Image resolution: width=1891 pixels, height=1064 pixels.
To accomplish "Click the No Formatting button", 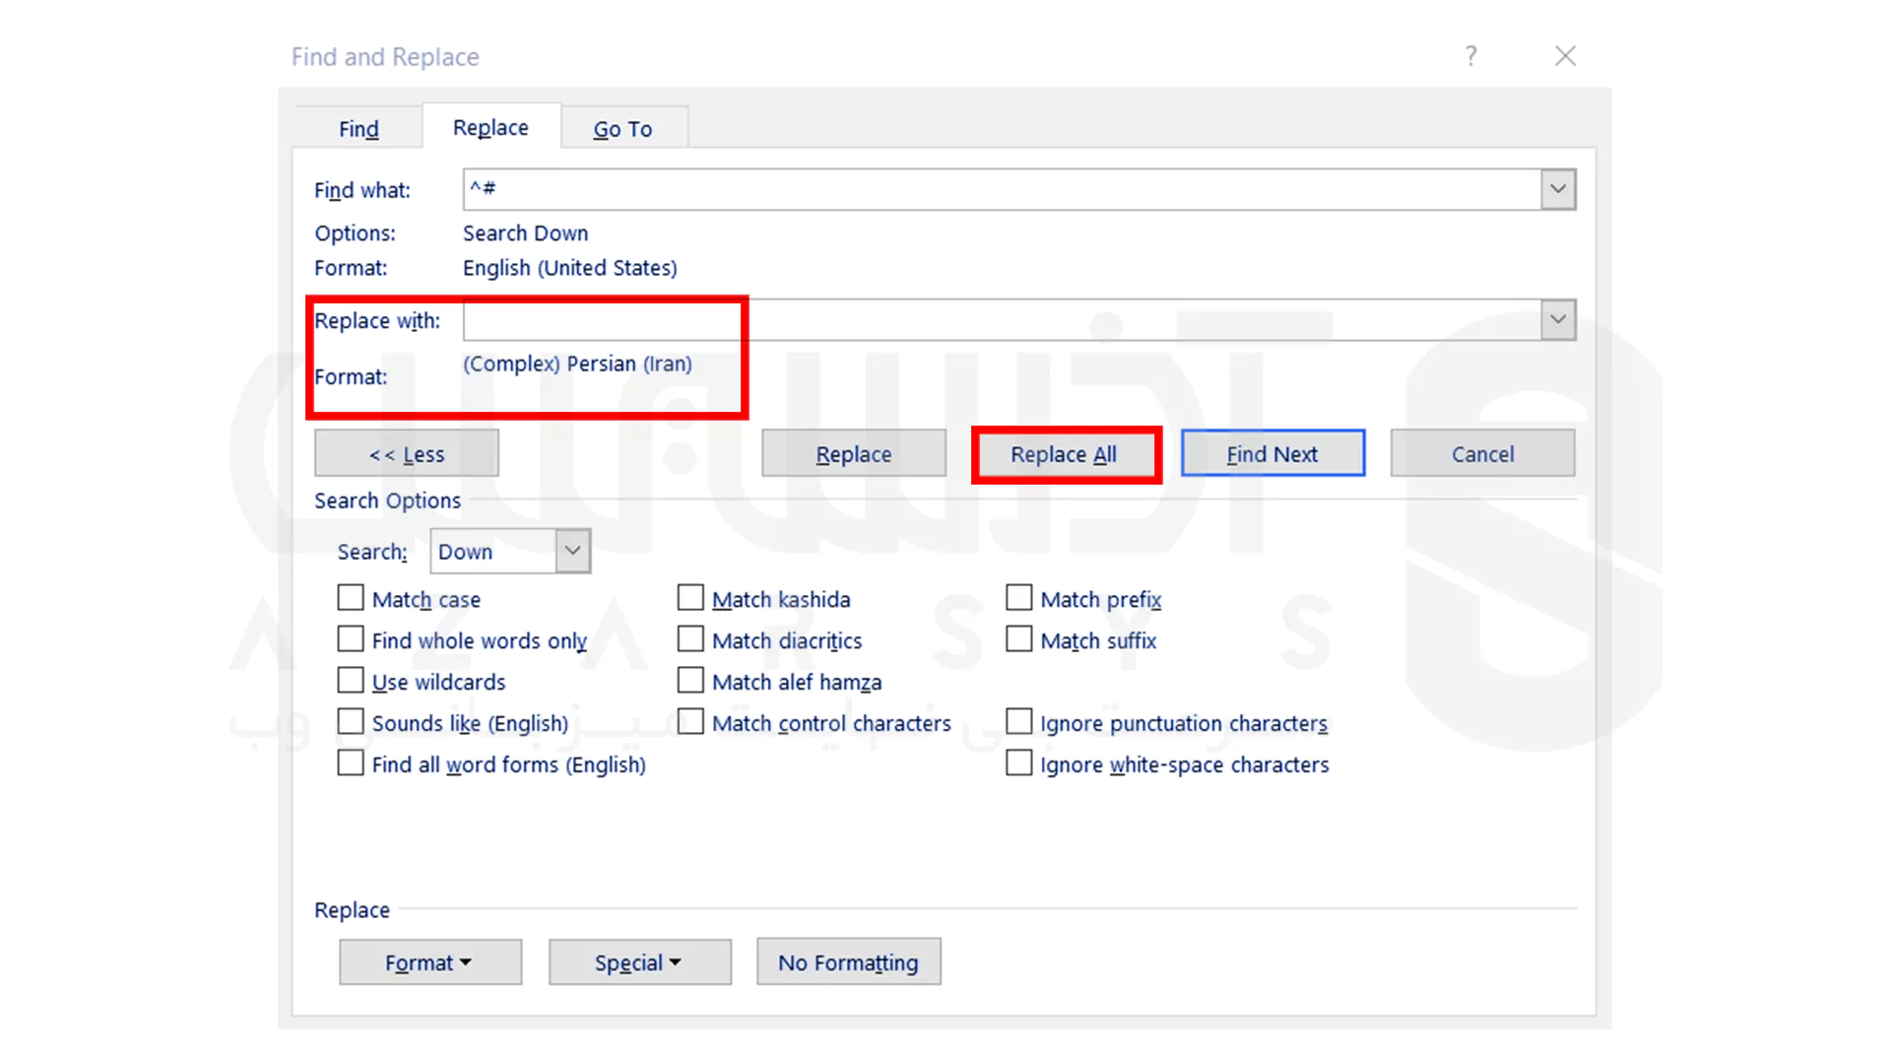I will [848, 962].
